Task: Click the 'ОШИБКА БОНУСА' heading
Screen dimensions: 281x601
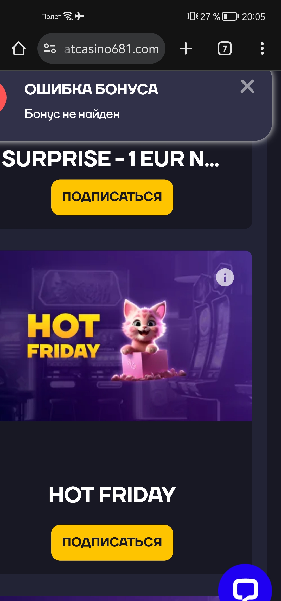Action: coord(91,89)
